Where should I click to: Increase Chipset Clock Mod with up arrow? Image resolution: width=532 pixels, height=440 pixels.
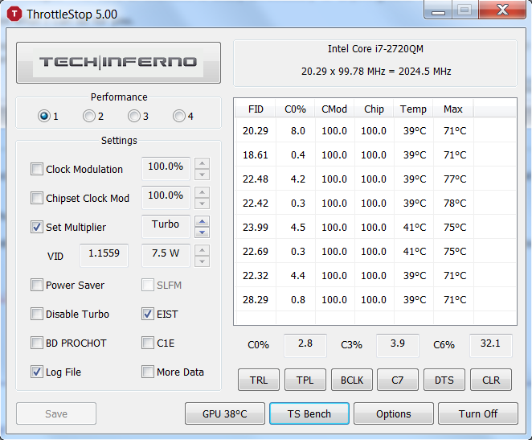tap(203, 192)
